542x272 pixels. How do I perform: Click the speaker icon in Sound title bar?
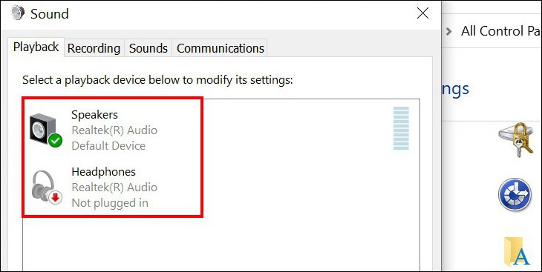click(18, 13)
